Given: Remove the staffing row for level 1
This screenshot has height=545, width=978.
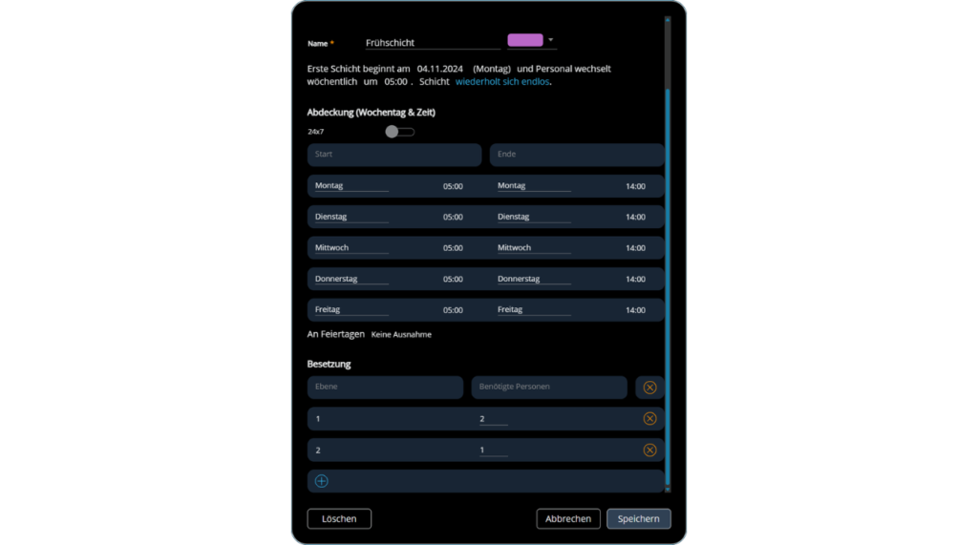Looking at the screenshot, I should (649, 418).
